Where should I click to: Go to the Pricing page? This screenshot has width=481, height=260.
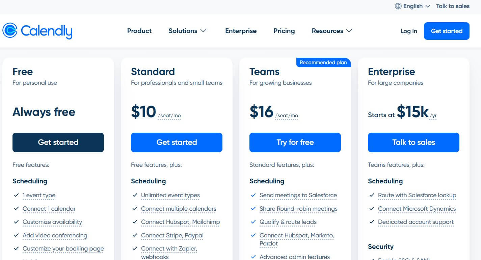(284, 31)
